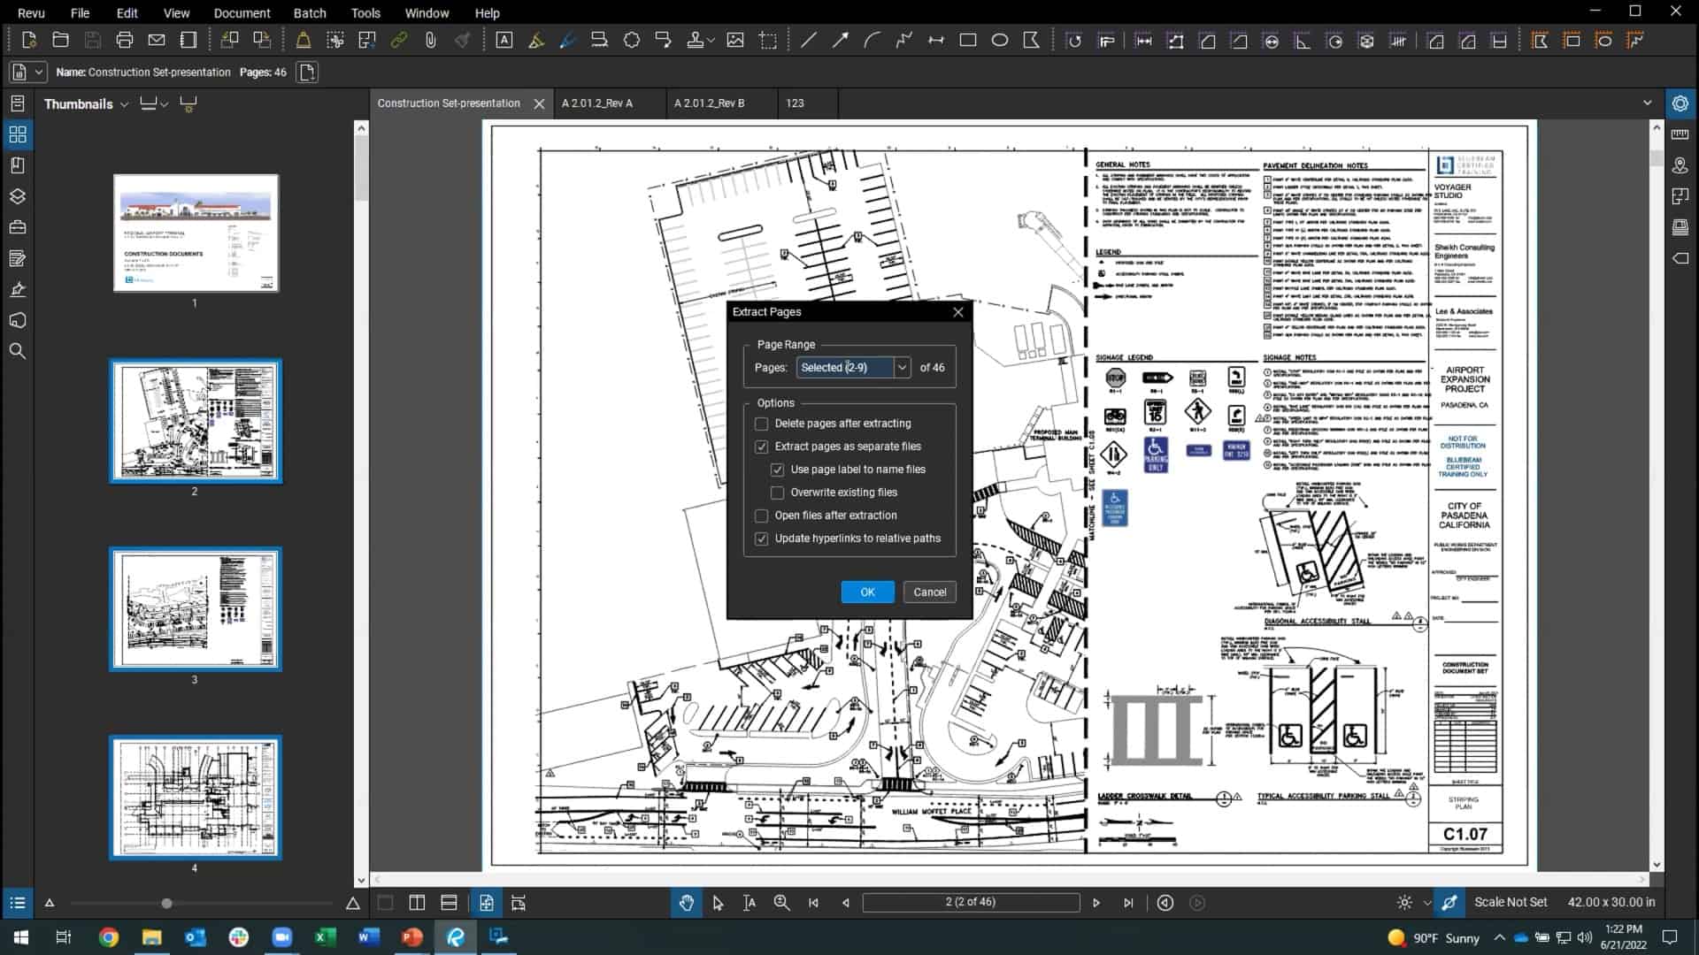Toggle the split view side-by-side button

pyautogui.click(x=417, y=903)
